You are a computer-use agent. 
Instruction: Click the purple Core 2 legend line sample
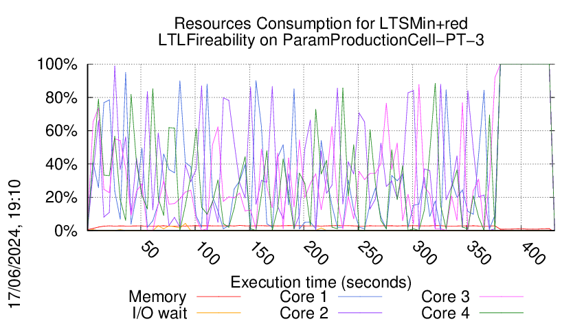tap(360, 313)
